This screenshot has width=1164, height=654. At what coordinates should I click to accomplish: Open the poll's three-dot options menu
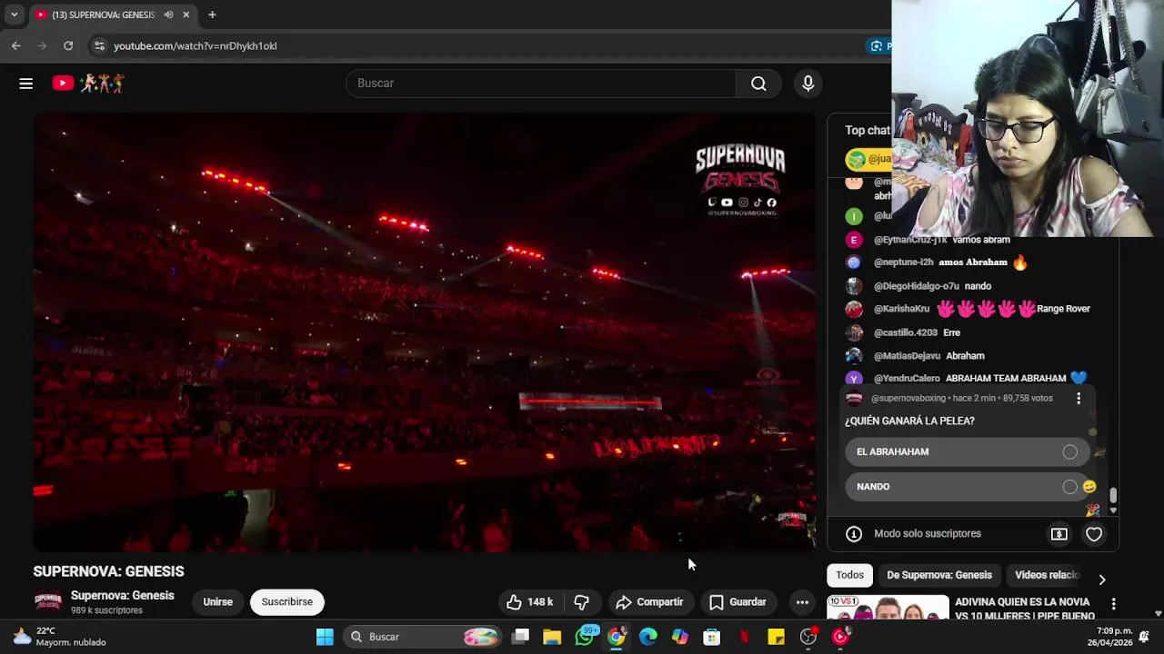[1079, 399]
